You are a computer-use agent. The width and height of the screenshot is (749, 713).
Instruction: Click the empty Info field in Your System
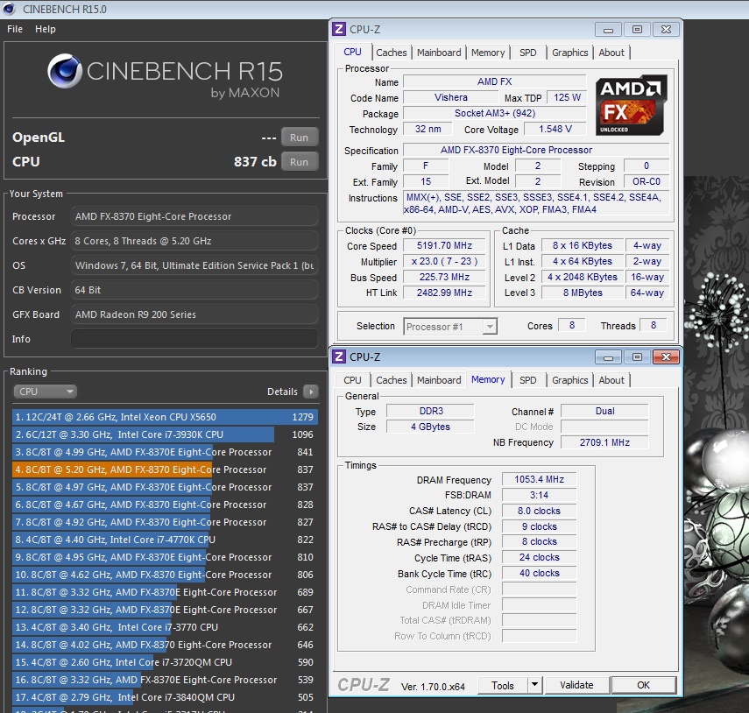coord(194,339)
